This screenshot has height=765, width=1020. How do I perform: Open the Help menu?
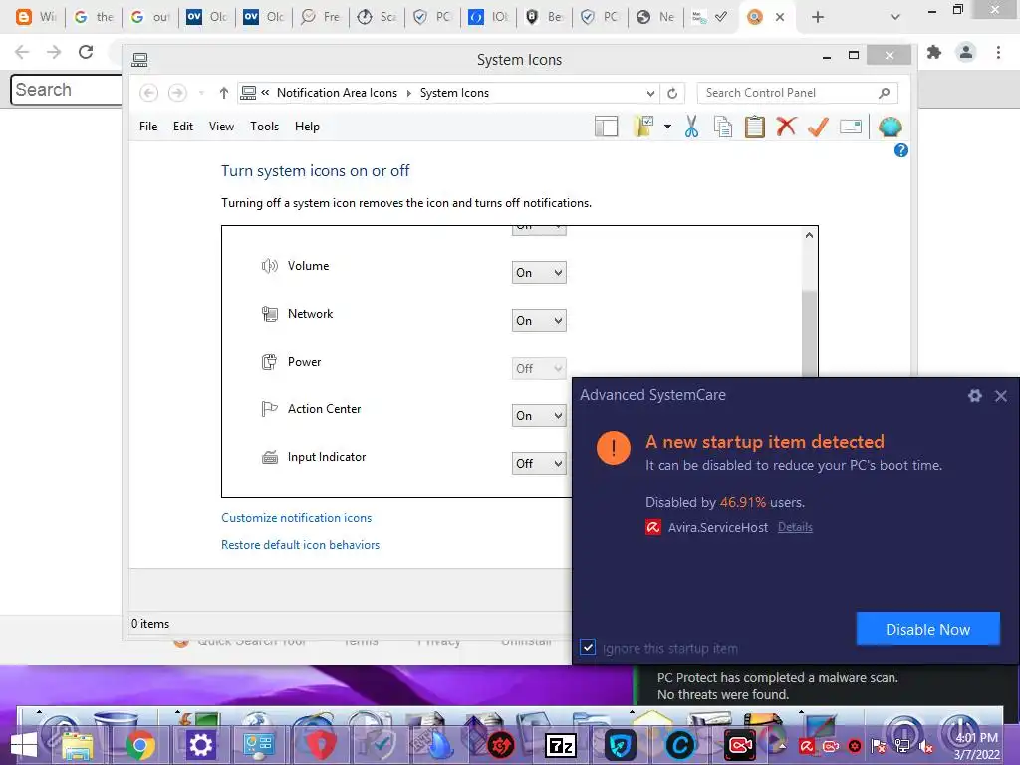coord(307,127)
